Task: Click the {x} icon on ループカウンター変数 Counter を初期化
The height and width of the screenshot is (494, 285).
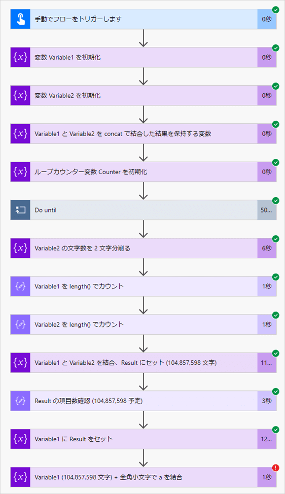Action: pyautogui.click(x=19, y=171)
